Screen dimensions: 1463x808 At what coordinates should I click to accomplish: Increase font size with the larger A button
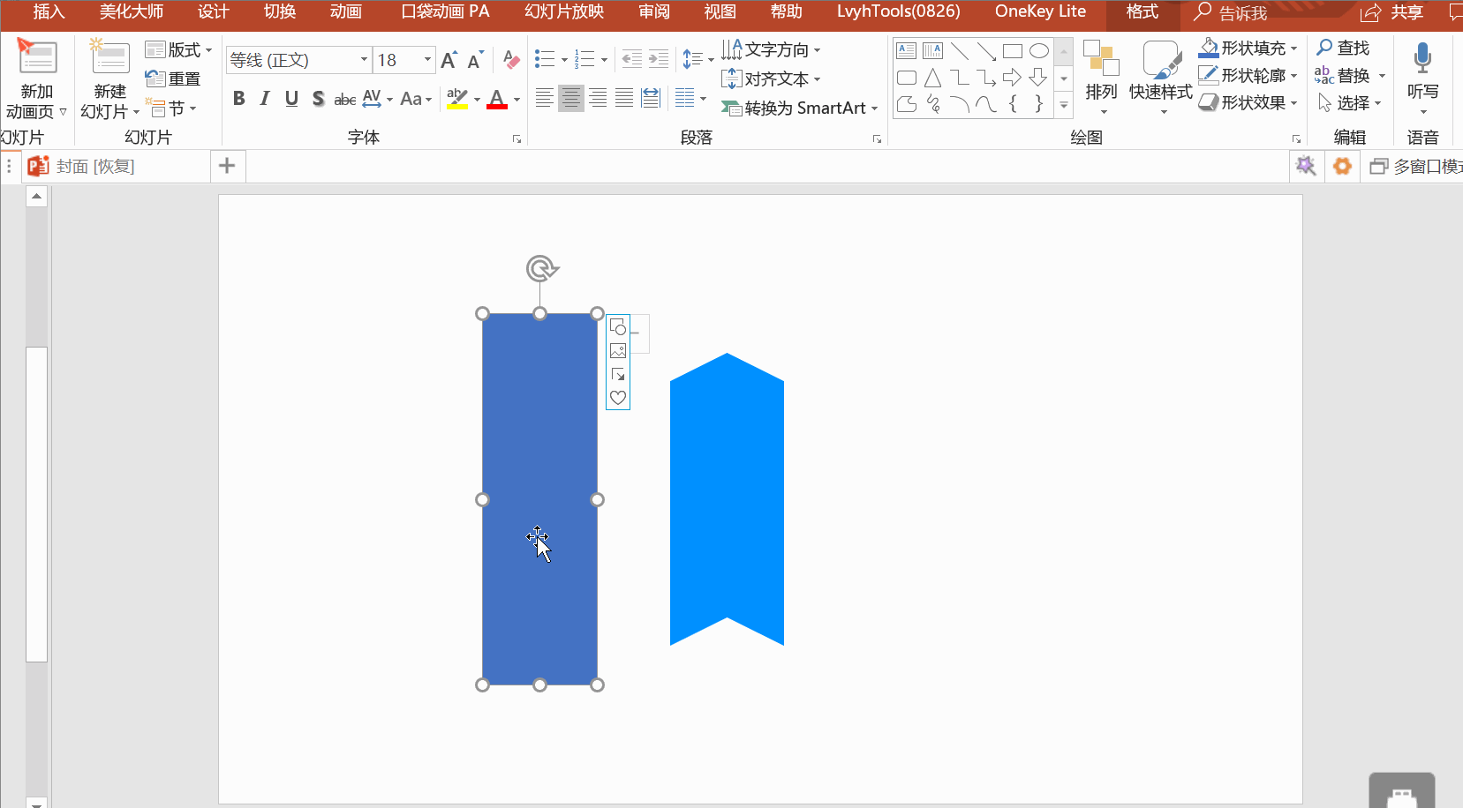pos(449,60)
